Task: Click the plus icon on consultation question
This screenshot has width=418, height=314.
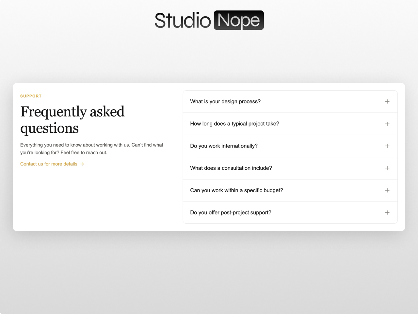Action: [x=387, y=168]
